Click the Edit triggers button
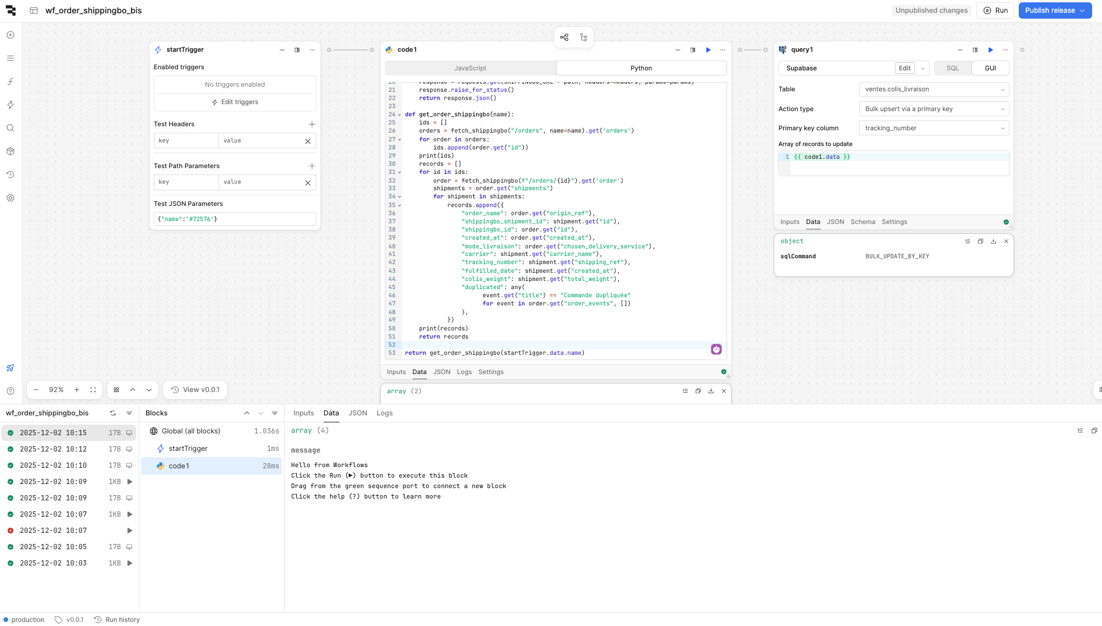This screenshot has height=626, width=1102. click(x=235, y=102)
